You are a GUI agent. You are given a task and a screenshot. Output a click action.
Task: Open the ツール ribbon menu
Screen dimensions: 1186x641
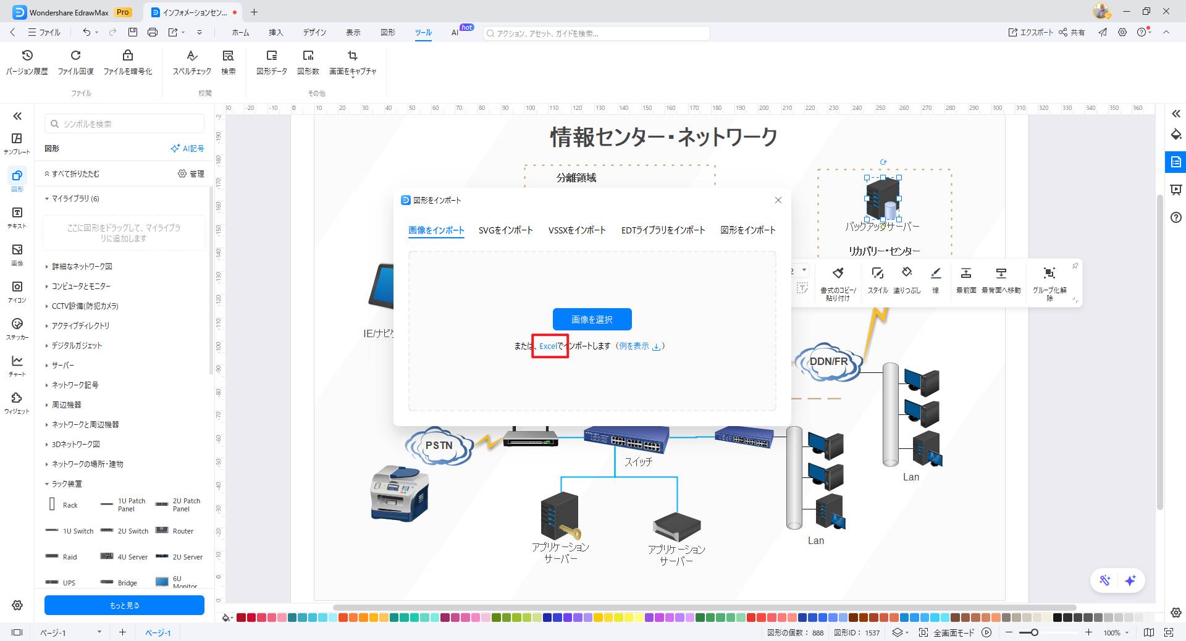423,33
